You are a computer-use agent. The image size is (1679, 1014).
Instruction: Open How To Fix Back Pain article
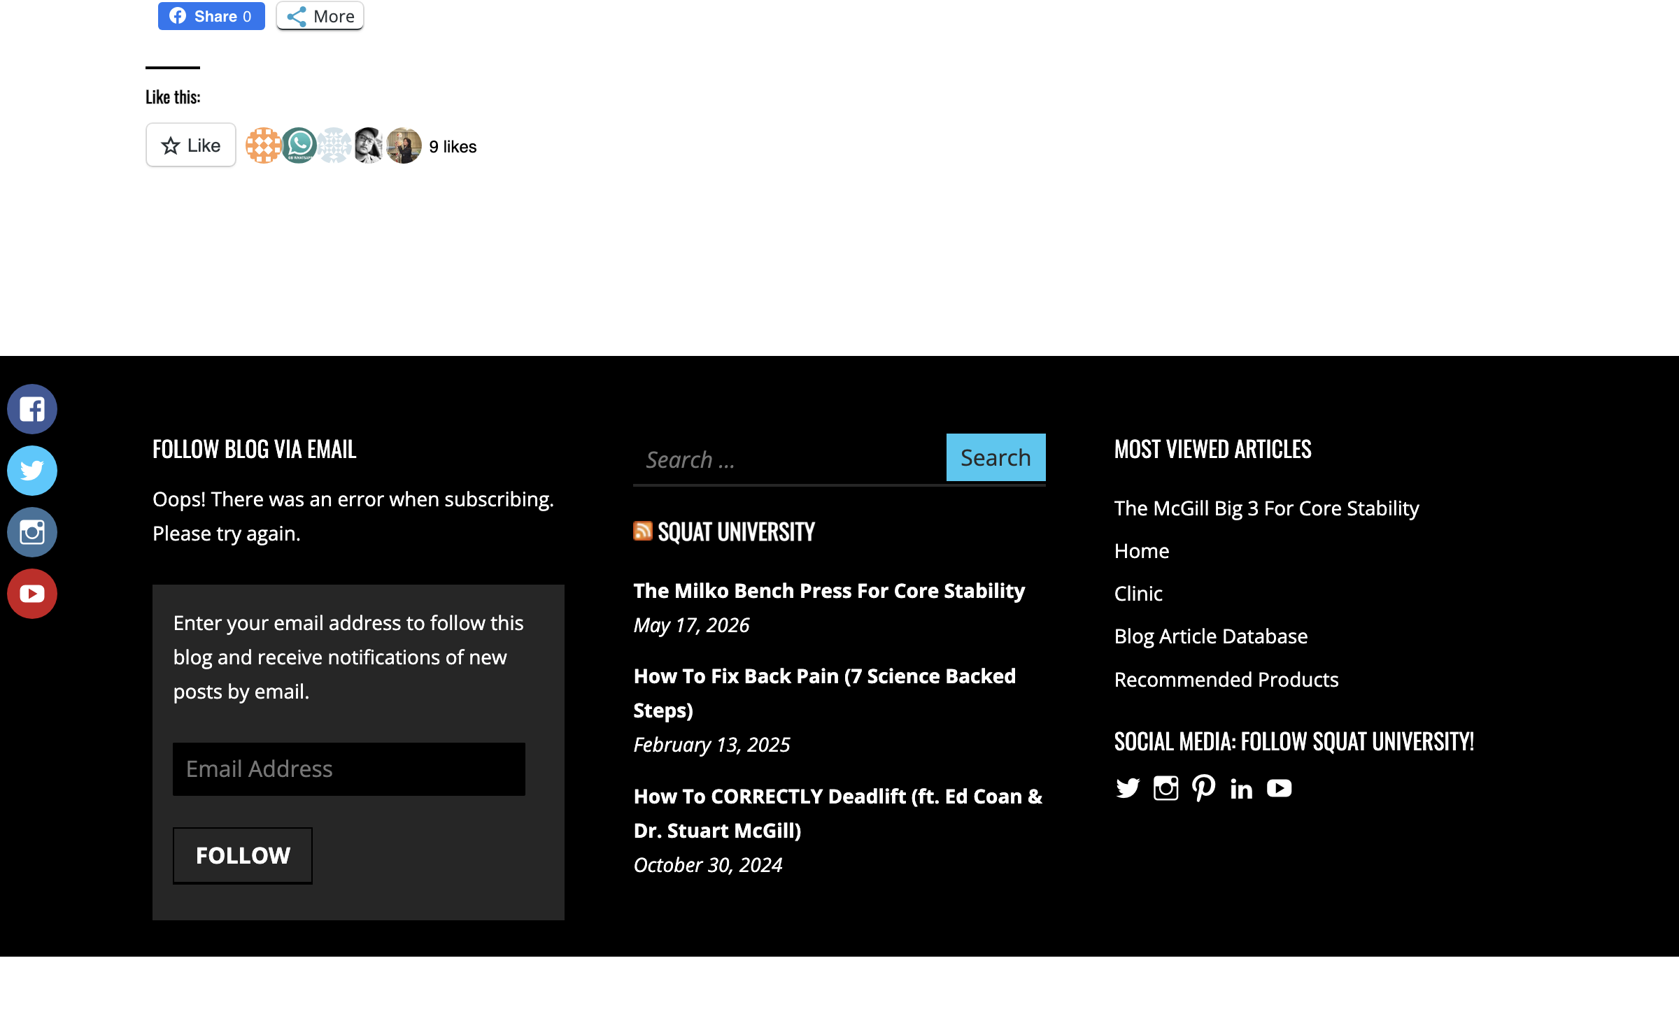point(824,693)
